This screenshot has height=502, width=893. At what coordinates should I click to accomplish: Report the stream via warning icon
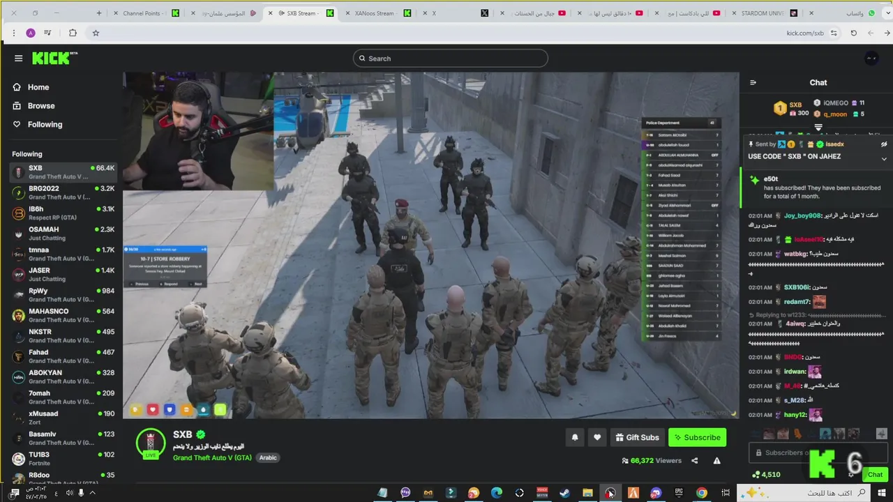click(x=716, y=461)
